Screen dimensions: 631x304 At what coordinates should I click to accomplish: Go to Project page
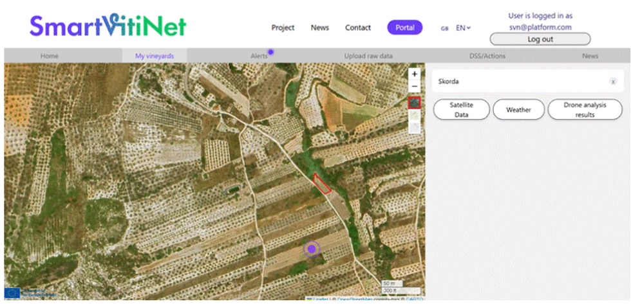pyautogui.click(x=283, y=28)
